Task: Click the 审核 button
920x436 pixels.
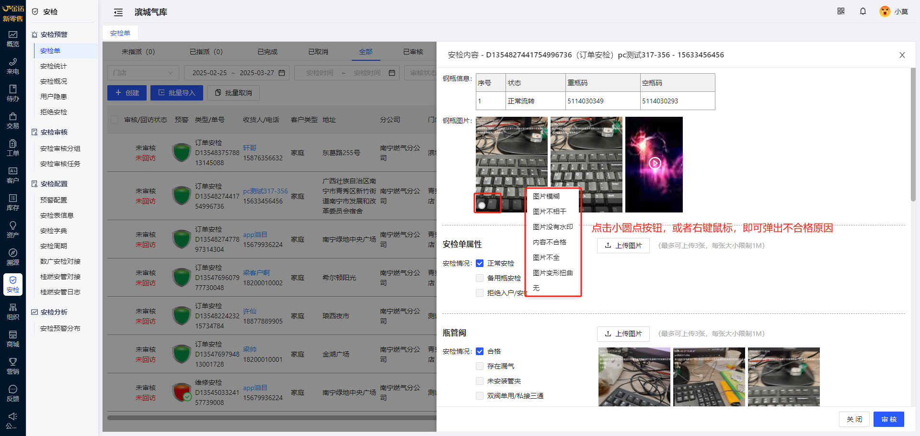Action: pyautogui.click(x=888, y=419)
